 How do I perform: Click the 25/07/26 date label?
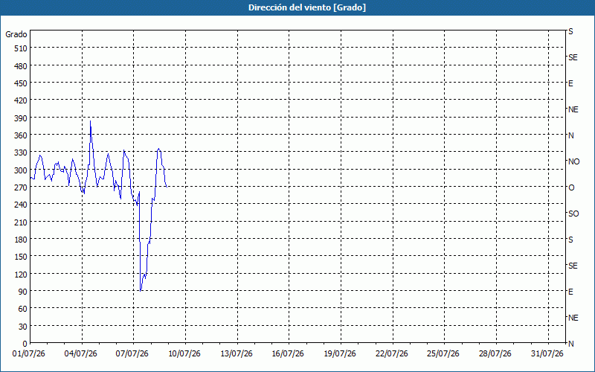443,354
